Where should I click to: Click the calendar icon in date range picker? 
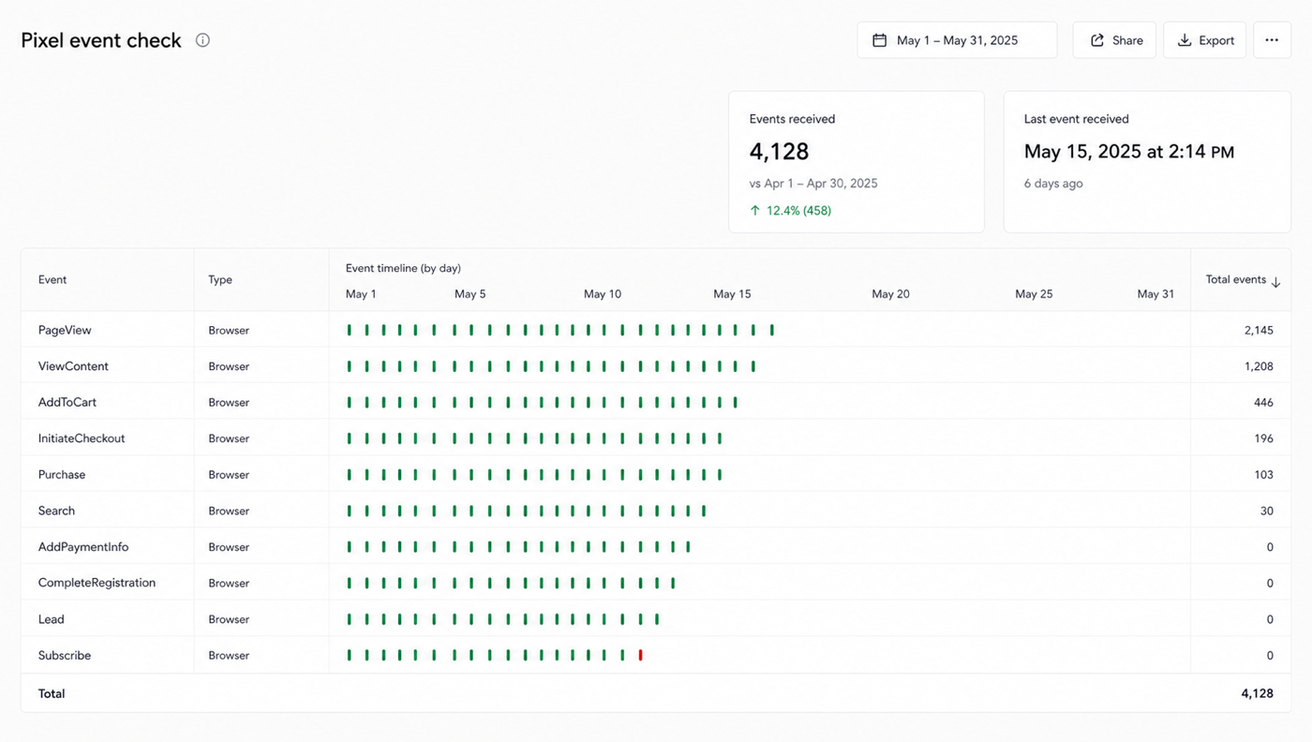879,40
